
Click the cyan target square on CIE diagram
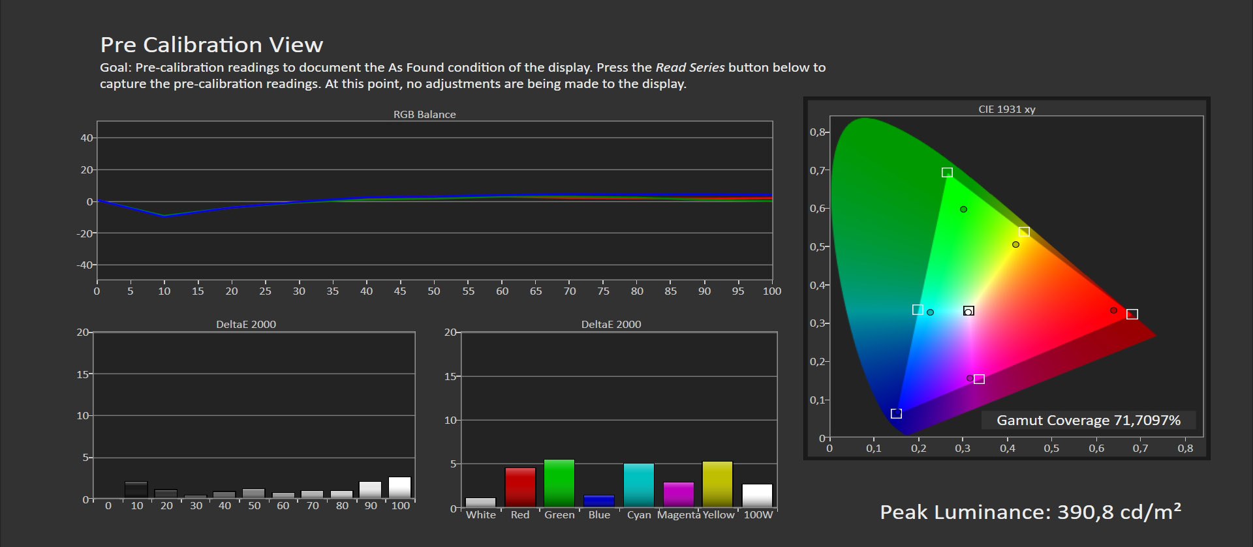[918, 310]
